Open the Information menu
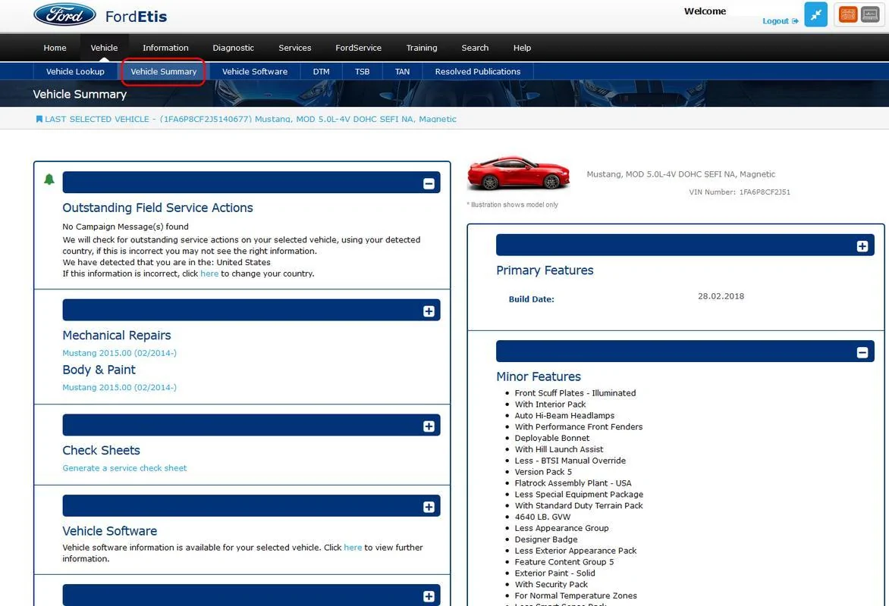 pyautogui.click(x=165, y=48)
